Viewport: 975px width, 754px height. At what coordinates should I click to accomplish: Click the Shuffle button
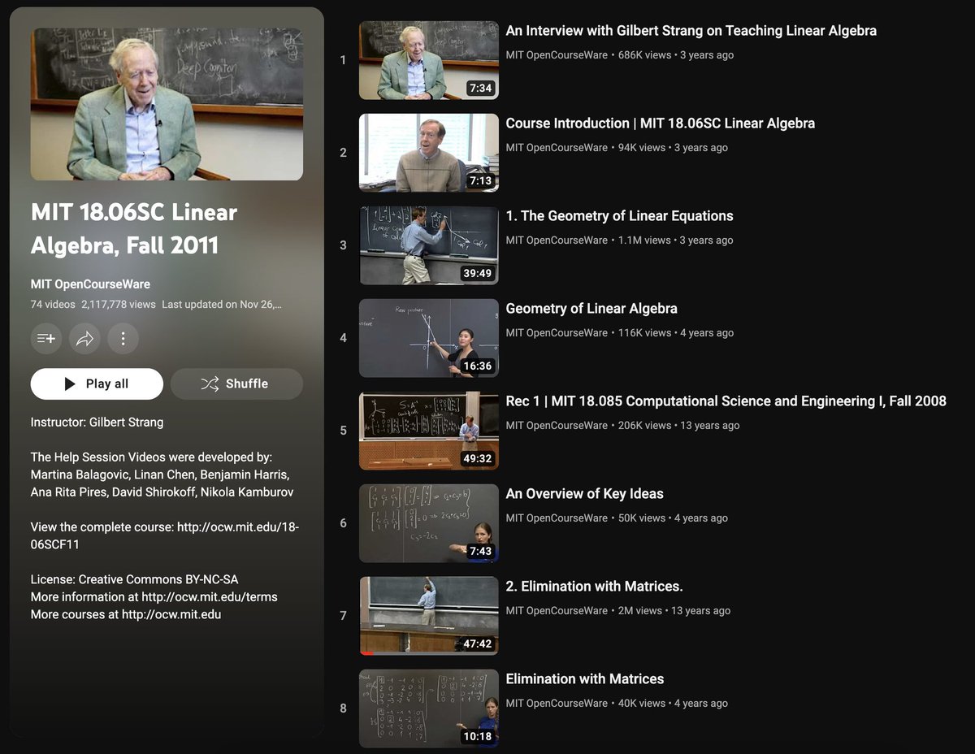(x=236, y=384)
